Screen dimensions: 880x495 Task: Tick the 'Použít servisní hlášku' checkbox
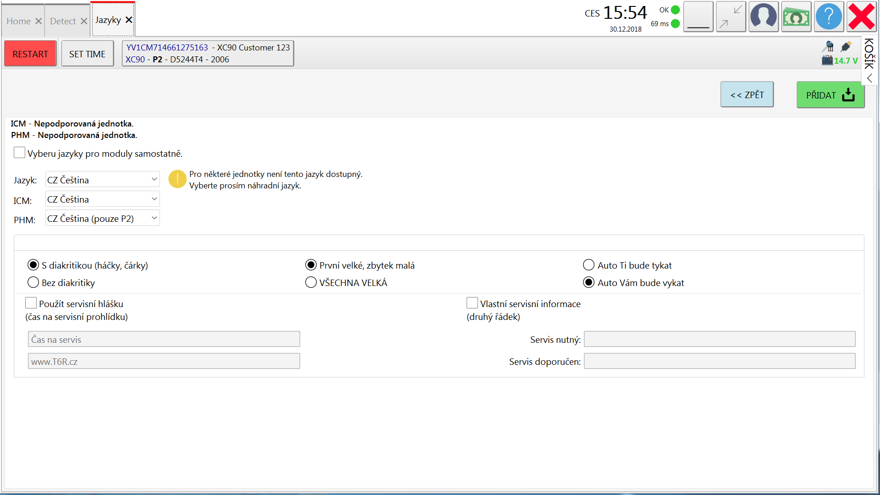pos(31,303)
